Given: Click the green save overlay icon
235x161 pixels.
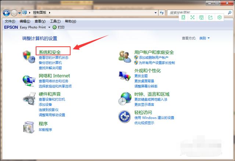Looking at the screenshot, I should tap(201, 18).
